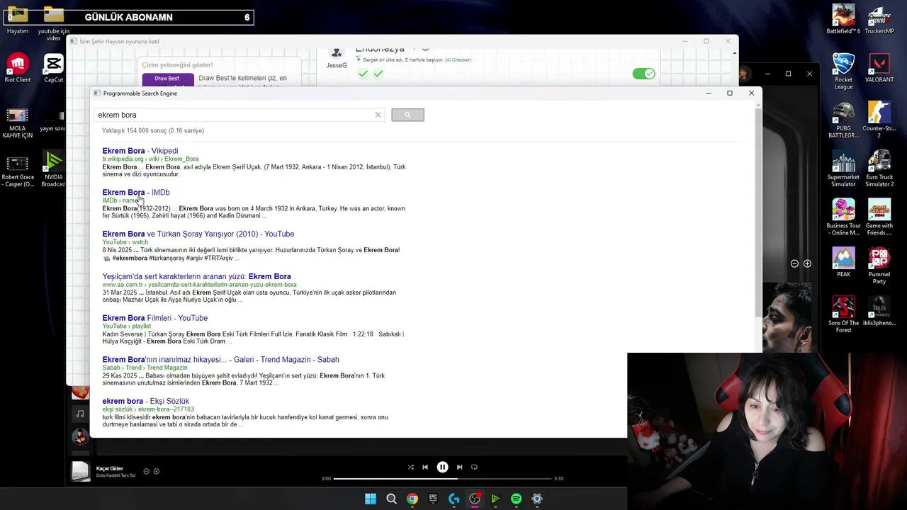
Task: Open the Ekrem Bora - Vikipedi result
Action: point(140,151)
